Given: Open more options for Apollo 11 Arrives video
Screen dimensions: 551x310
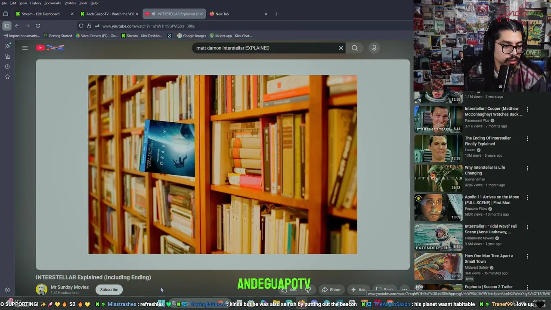Looking at the screenshot, I should click(527, 198).
